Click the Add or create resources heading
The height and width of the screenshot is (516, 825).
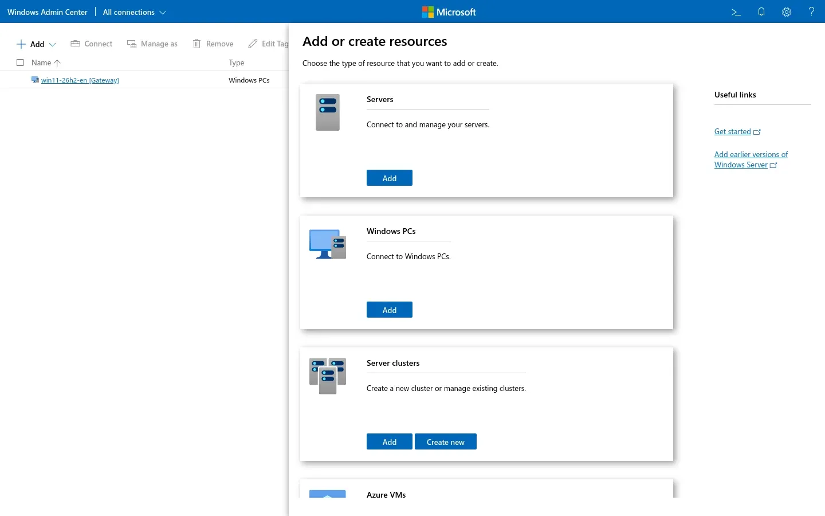point(375,41)
